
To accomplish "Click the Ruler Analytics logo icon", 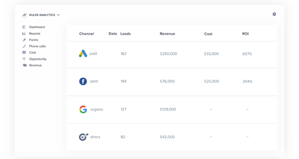I will point(24,15).
